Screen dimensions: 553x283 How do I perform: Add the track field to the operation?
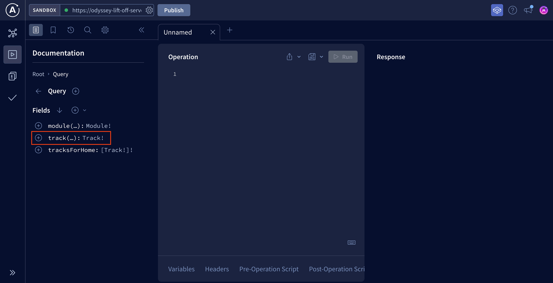coord(38,138)
